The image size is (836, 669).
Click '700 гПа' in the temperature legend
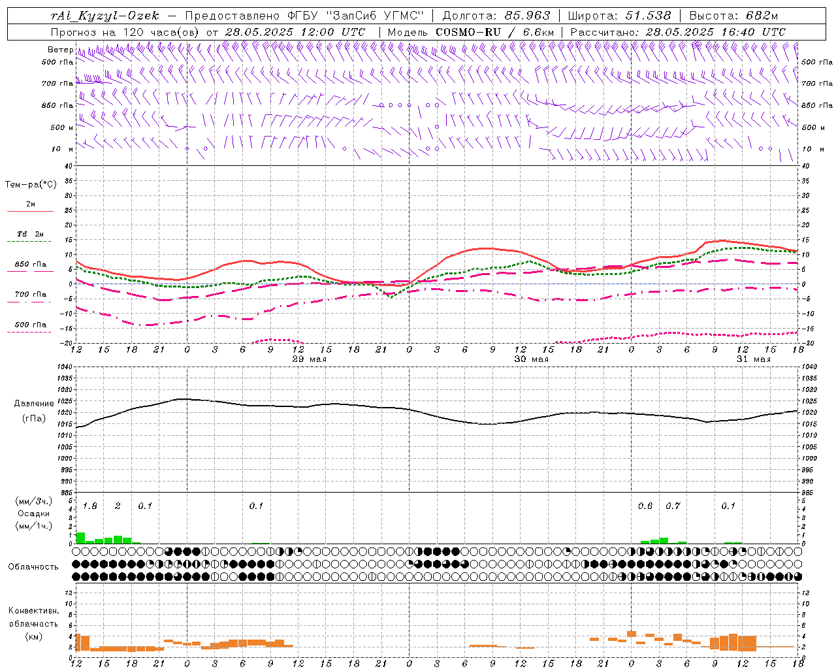tap(31, 295)
